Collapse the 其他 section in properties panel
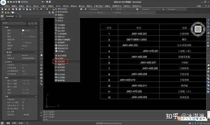Viewport: 210px width, 125px height. (36, 96)
